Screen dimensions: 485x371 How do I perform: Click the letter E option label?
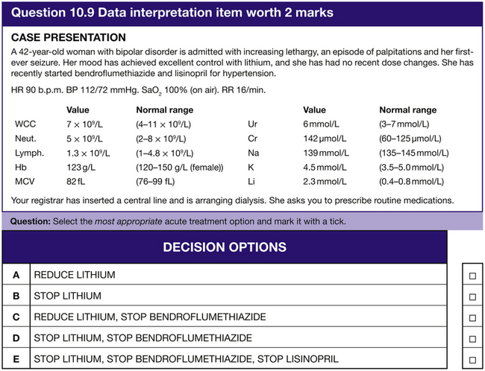(16, 360)
